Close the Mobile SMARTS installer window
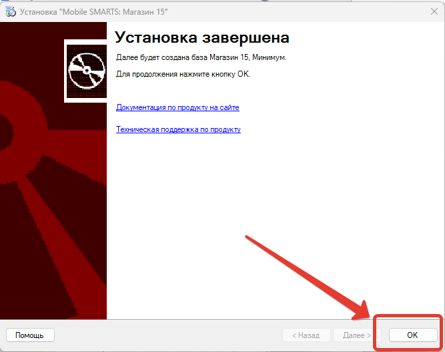The height and width of the screenshot is (352, 445). [434, 11]
